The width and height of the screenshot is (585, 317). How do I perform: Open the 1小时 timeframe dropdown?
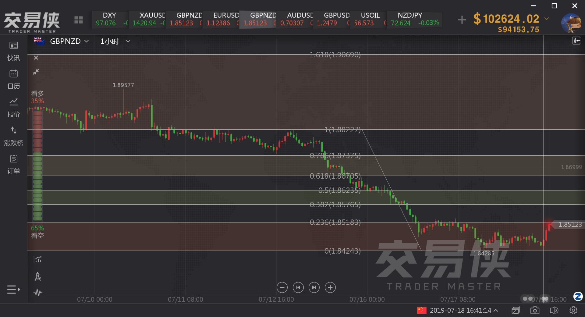coord(128,41)
